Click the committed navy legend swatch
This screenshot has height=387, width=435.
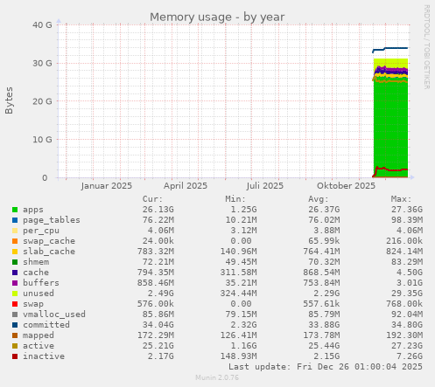tap(15, 325)
